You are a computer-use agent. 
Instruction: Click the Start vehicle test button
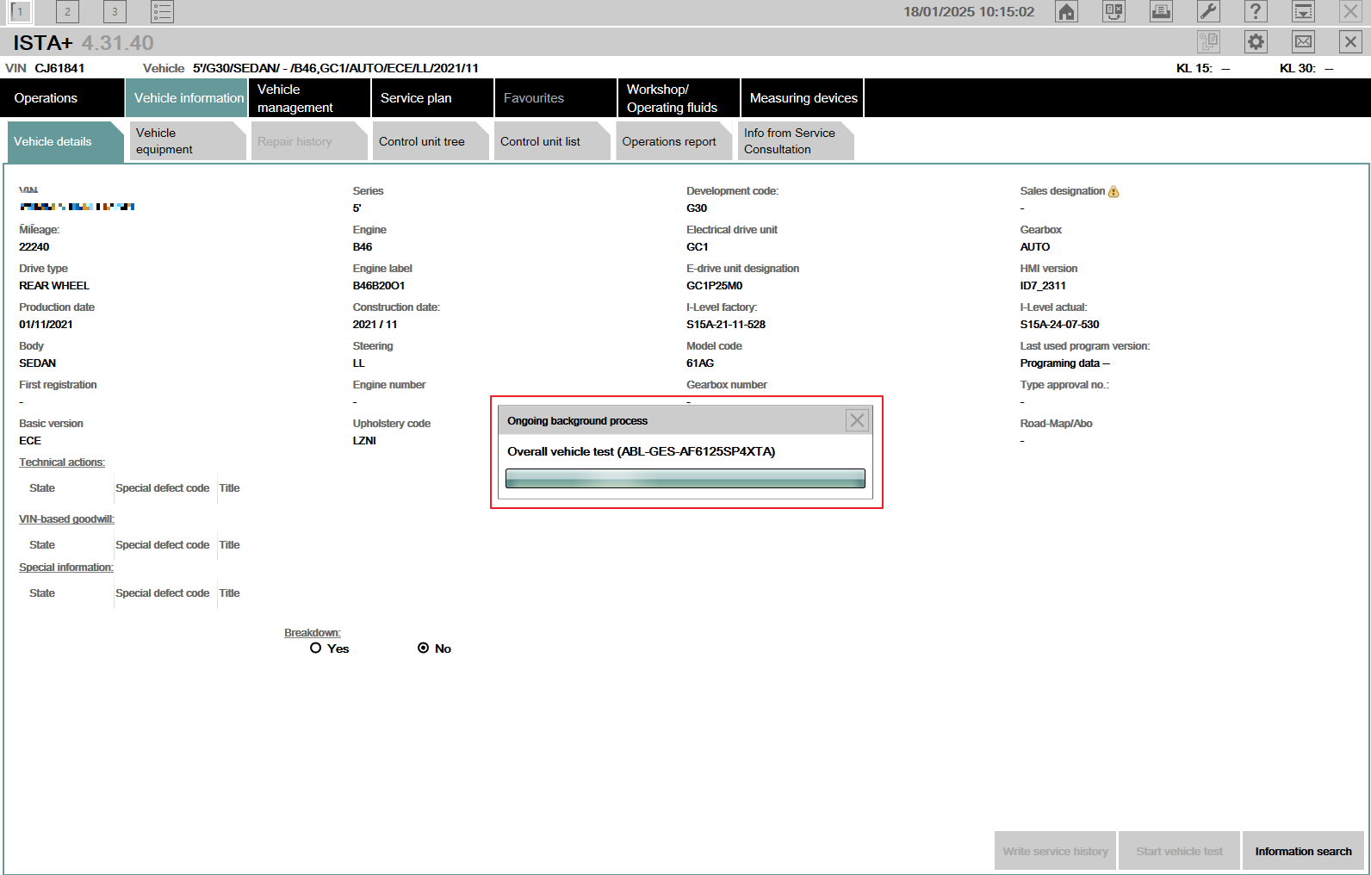pyautogui.click(x=1179, y=851)
